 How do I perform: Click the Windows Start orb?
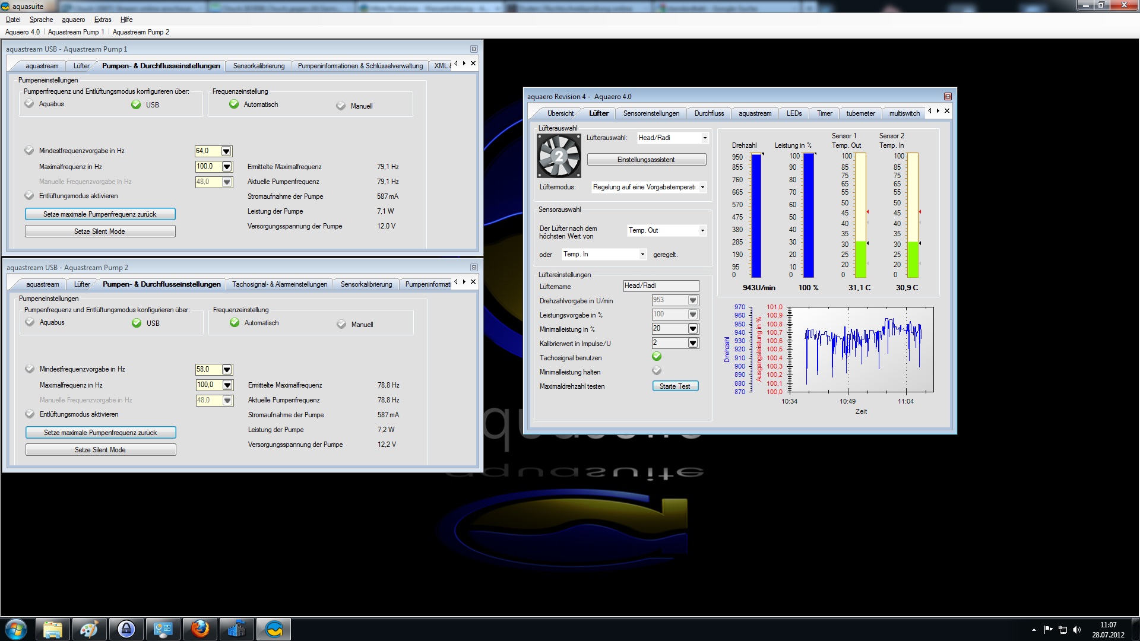pyautogui.click(x=16, y=629)
